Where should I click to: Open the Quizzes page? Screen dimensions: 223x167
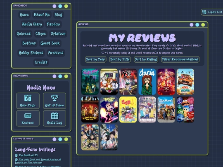(24, 34)
